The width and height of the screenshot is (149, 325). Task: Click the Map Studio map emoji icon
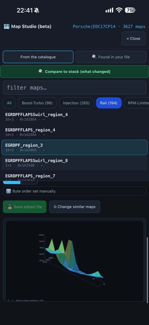pyautogui.click(x=6, y=27)
